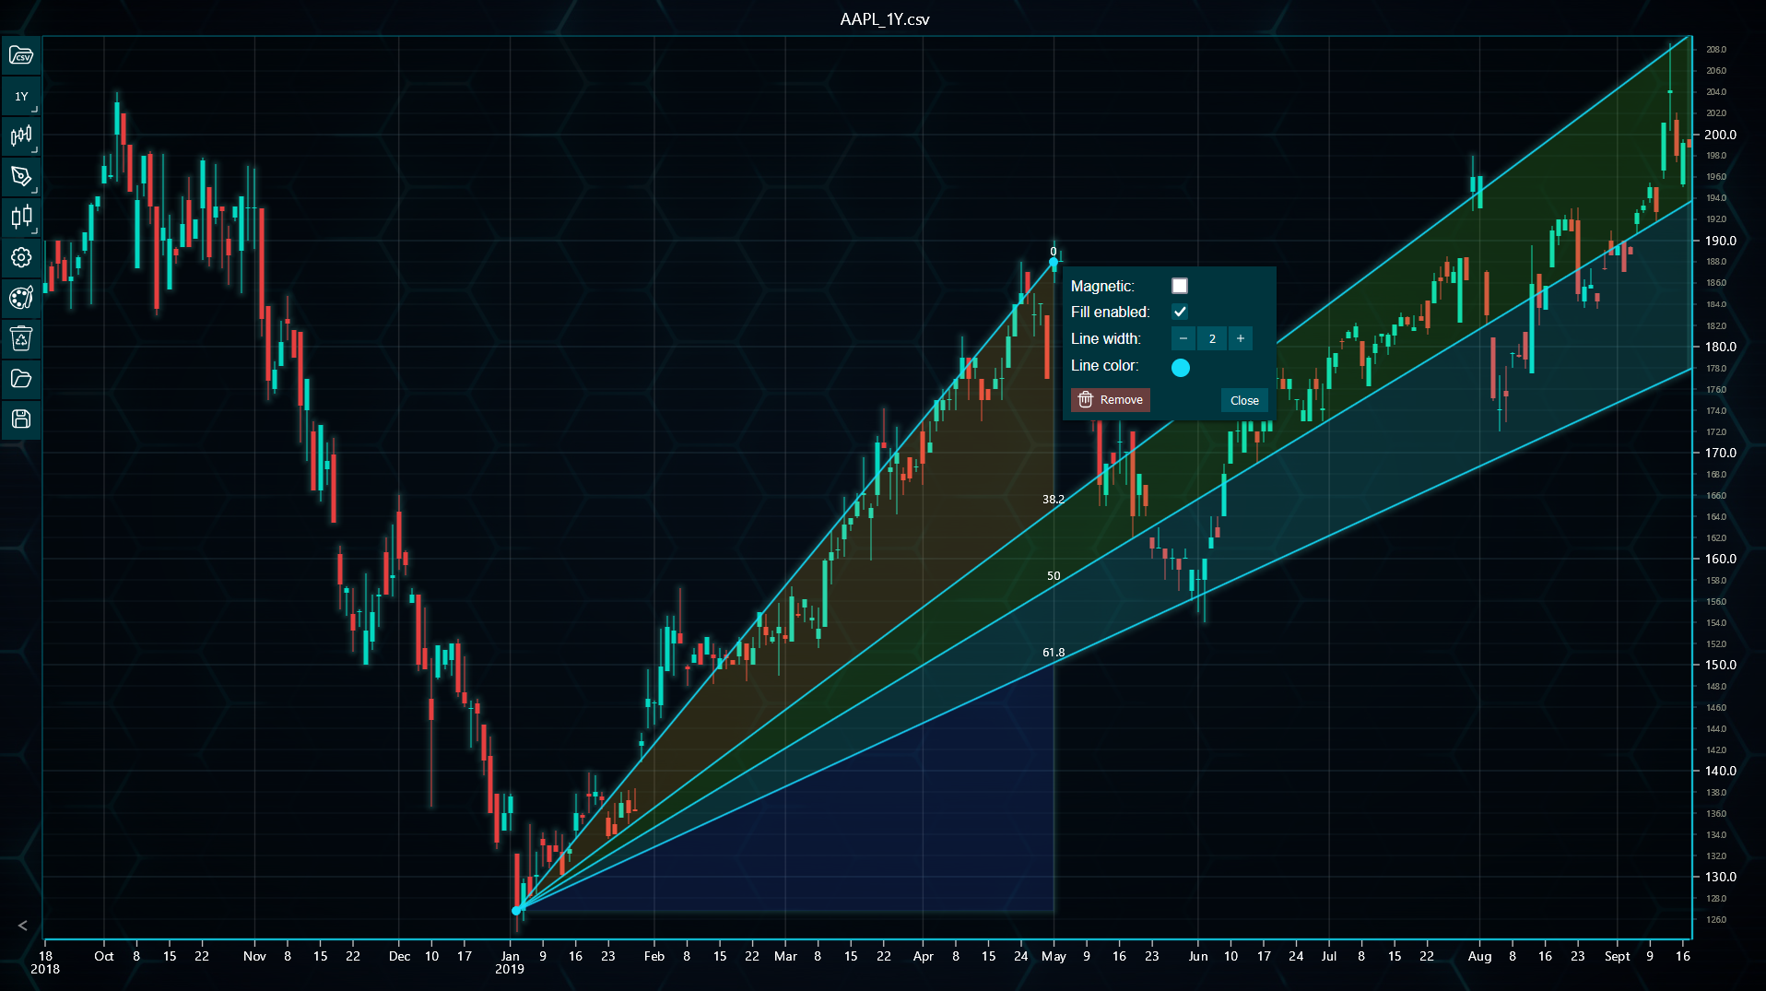
Task: Click the 50 fan level label
Action: 1054,575
